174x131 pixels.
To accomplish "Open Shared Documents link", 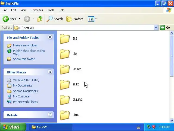I will [x=25, y=91].
